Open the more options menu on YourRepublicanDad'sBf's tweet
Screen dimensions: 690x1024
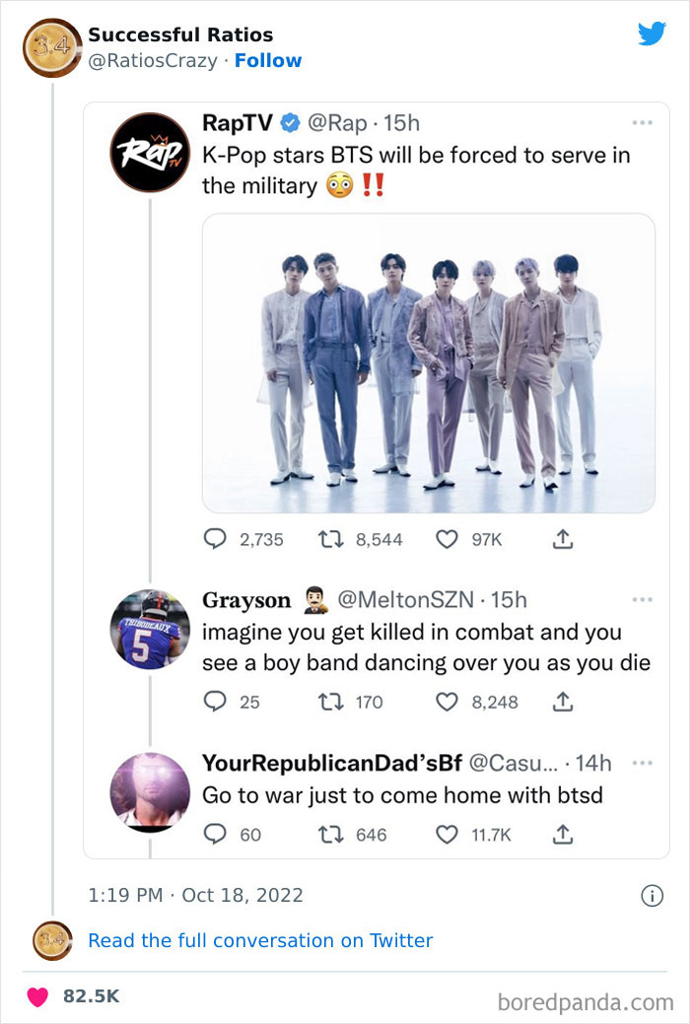pyautogui.click(x=643, y=759)
